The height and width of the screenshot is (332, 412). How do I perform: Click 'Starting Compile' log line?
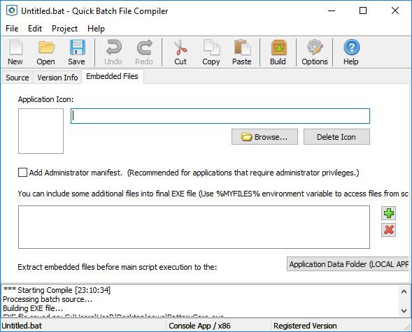pos(57,290)
